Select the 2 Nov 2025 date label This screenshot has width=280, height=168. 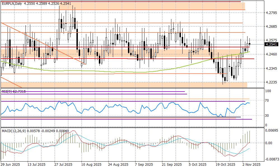point(251,164)
